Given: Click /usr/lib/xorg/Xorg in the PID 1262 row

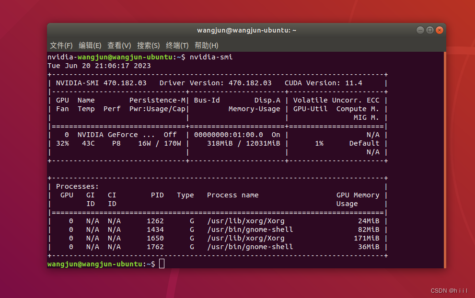Looking at the screenshot, I should click(x=246, y=221).
